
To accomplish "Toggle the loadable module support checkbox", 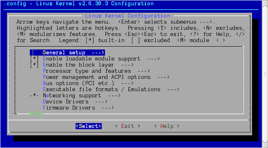I will click(34, 59).
